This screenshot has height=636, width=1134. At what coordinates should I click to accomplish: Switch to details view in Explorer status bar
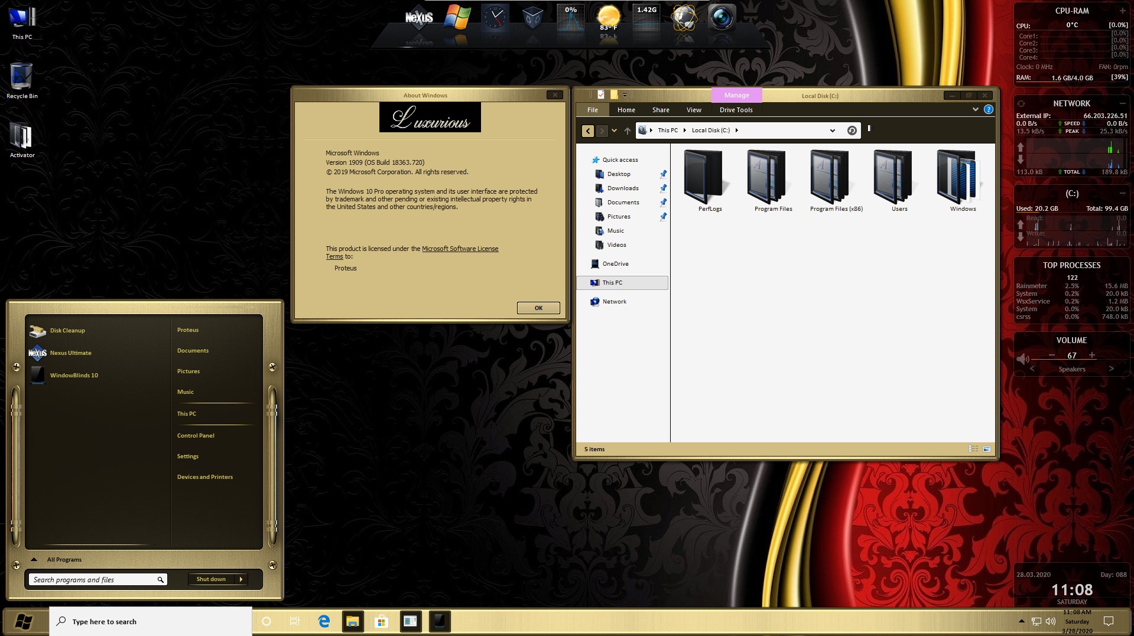[973, 449]
